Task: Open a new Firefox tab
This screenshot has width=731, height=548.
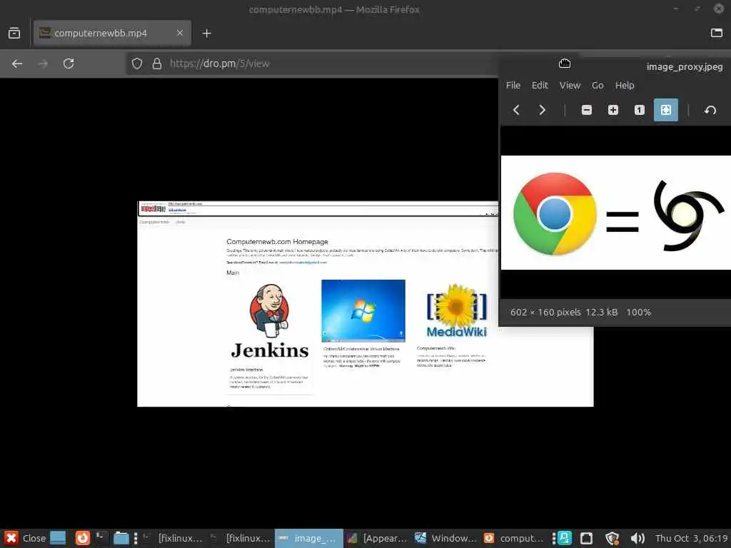Action: (206, 33)
